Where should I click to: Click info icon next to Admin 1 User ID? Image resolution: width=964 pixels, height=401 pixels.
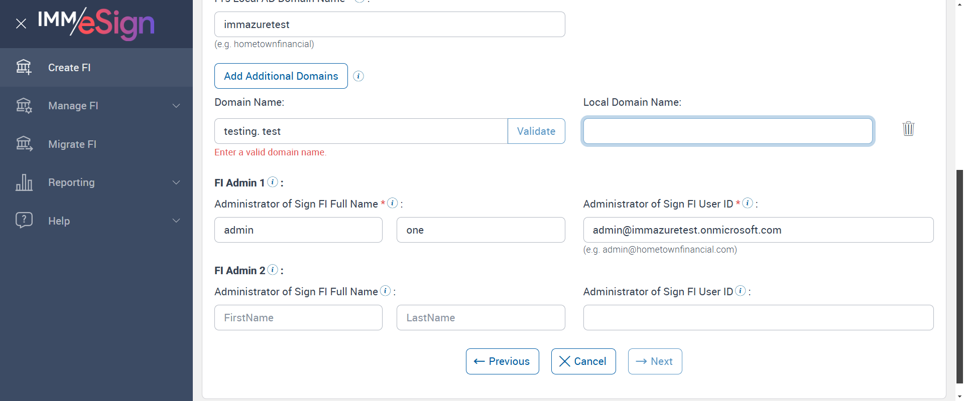tap(748, 203)
